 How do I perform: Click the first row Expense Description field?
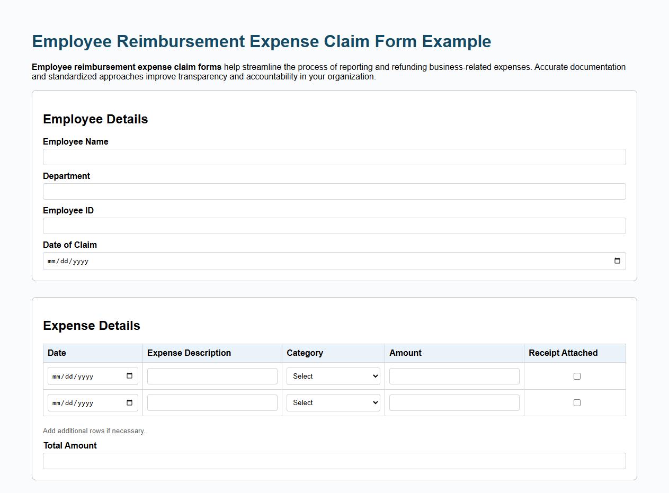(212, 376)
